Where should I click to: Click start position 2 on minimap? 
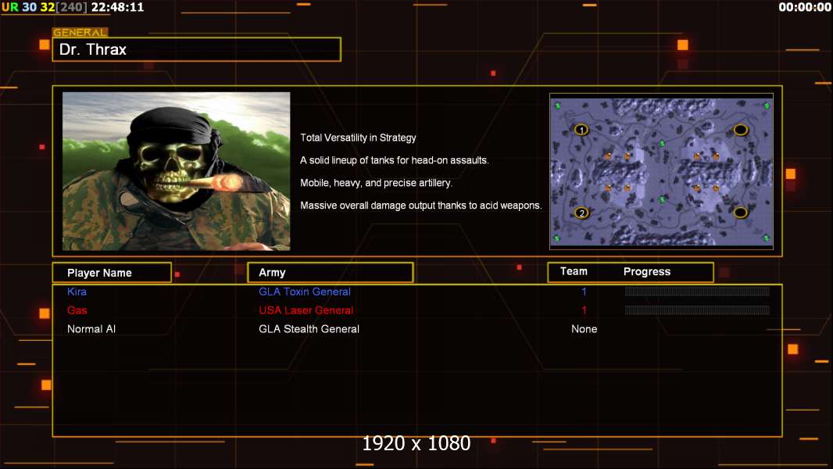coord(581,213)
